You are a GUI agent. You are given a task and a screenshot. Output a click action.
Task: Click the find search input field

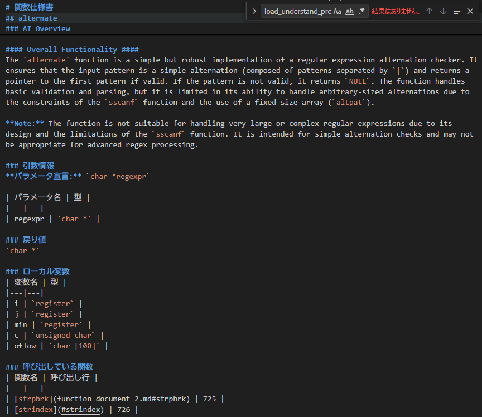coord(298,12)
